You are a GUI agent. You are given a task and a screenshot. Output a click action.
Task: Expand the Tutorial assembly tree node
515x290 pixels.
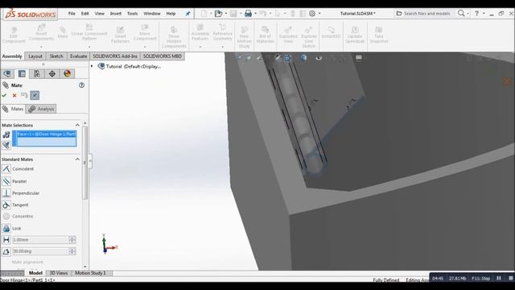[92, 66]
